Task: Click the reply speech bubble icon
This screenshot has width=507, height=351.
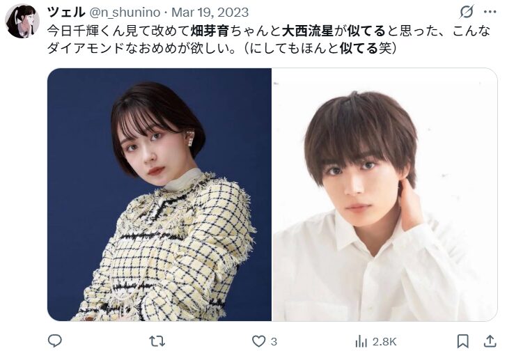Action: point(54,341)
